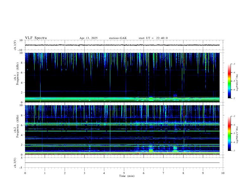Click time axis tick label "6"
The image size is (251, 194).
[144, 173]
